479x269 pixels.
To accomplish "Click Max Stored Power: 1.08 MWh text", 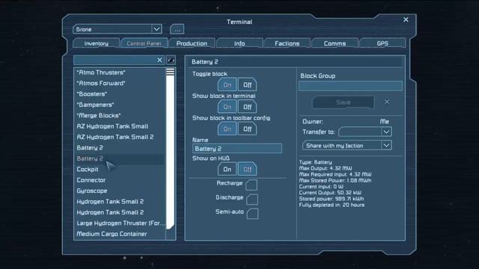I will (335, 181).
